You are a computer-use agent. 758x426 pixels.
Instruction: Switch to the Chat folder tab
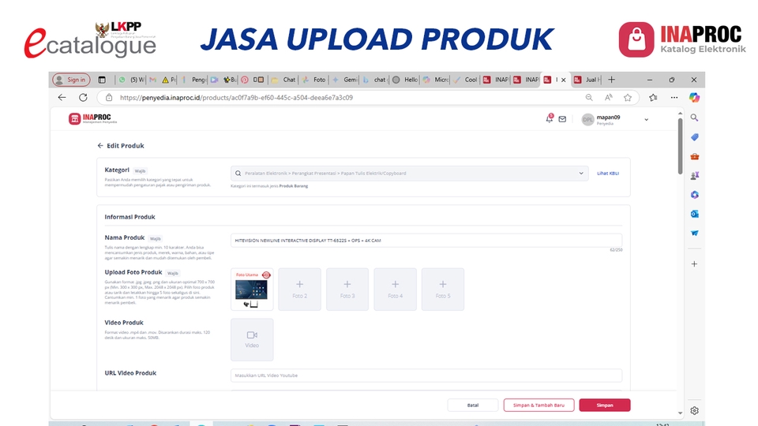[283, 80]
